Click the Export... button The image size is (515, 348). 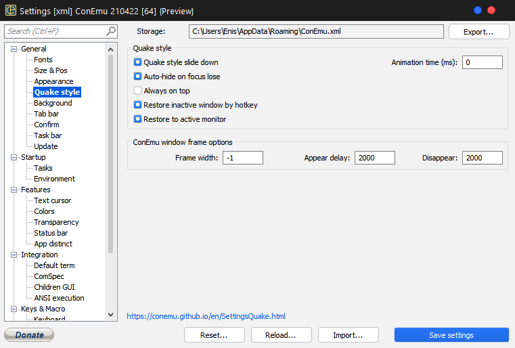coord(478,32)
